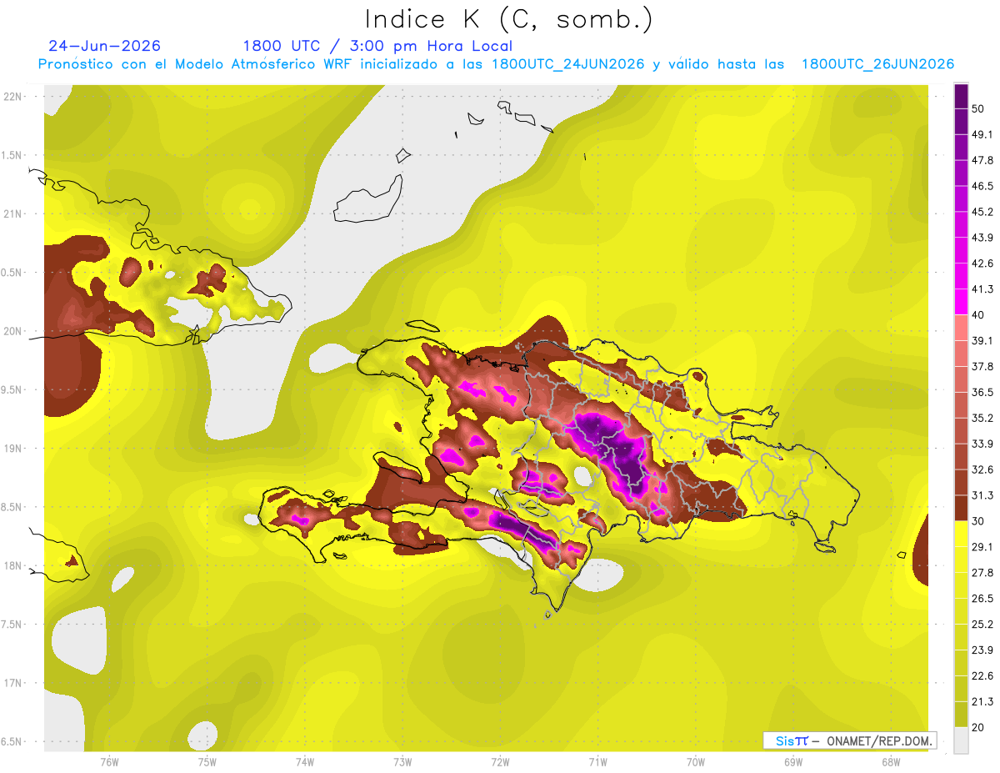Click the "33.9" value on the color scale
This screenshot has width=1000, height=773.
(x=982, y=444)
